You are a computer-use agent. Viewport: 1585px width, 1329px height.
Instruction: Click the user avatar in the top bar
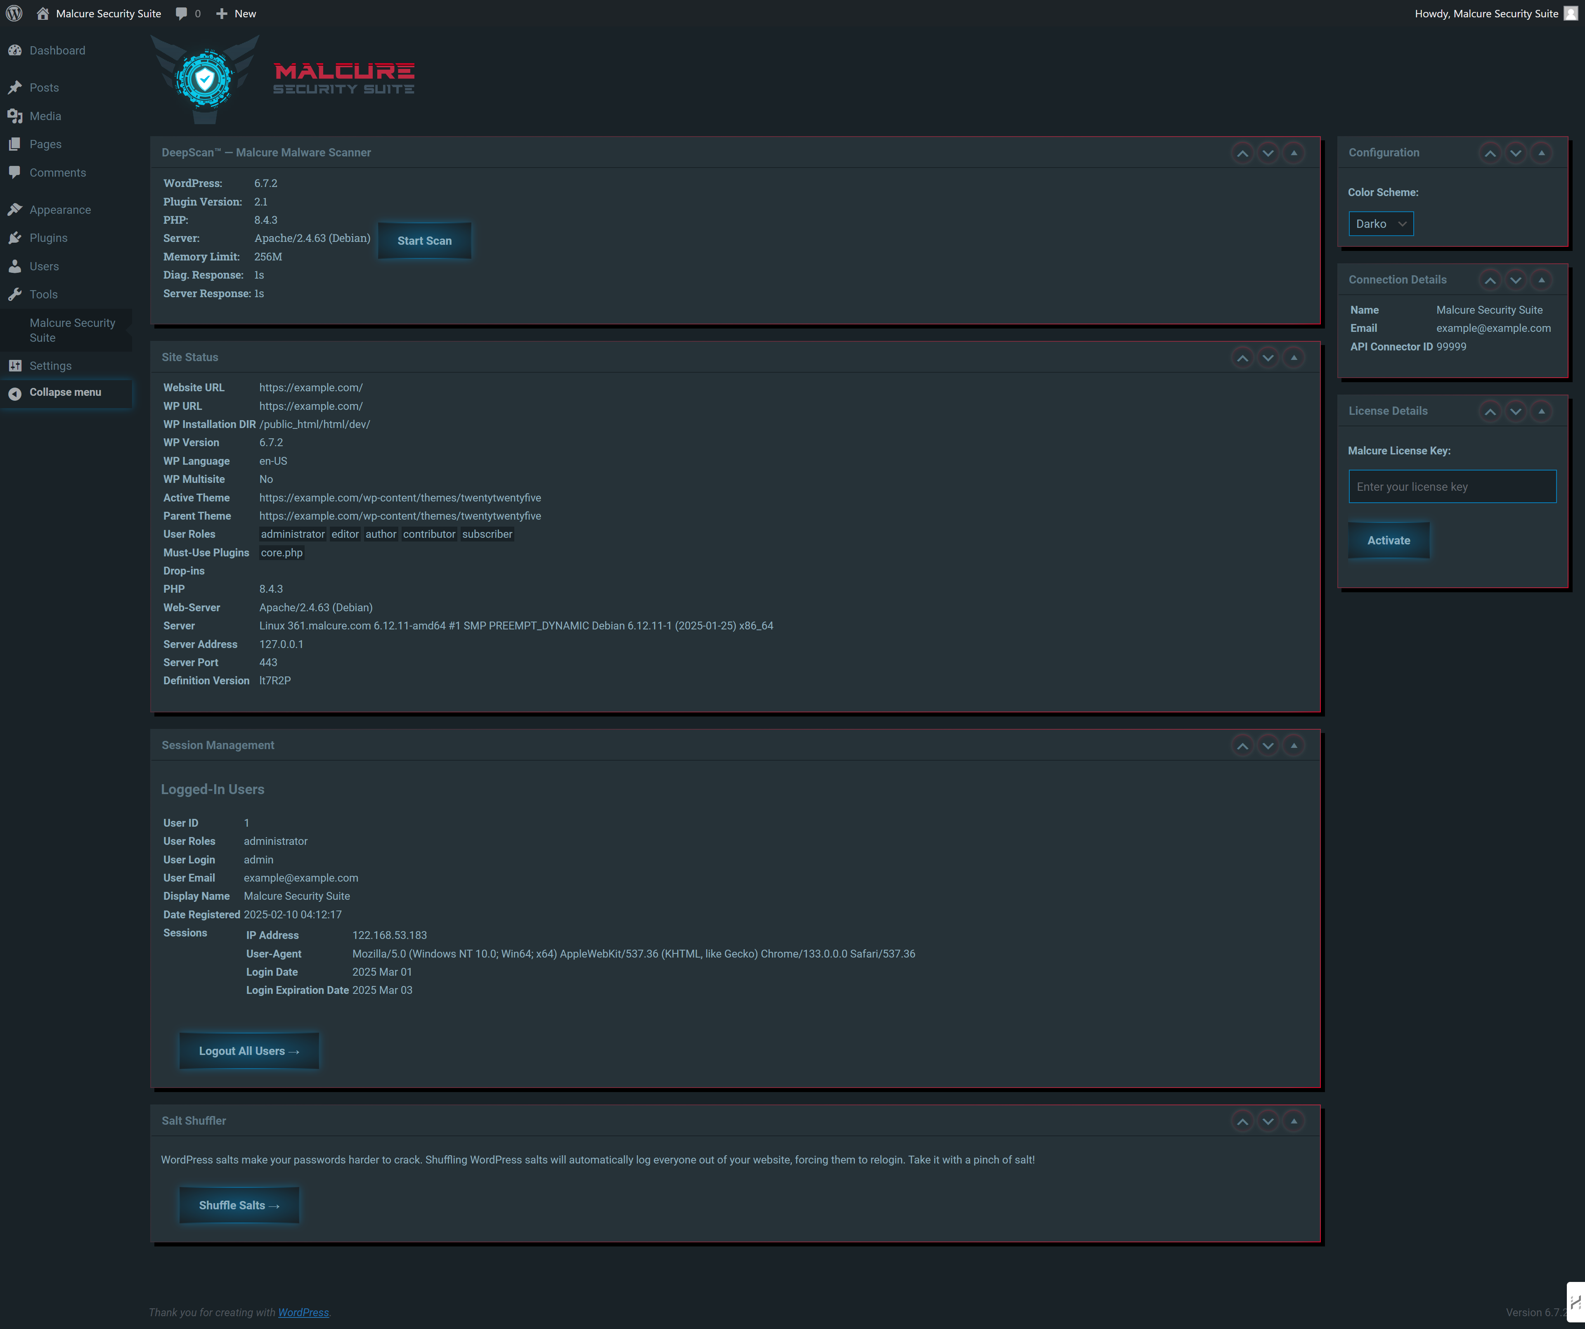tap(1570, 14)
